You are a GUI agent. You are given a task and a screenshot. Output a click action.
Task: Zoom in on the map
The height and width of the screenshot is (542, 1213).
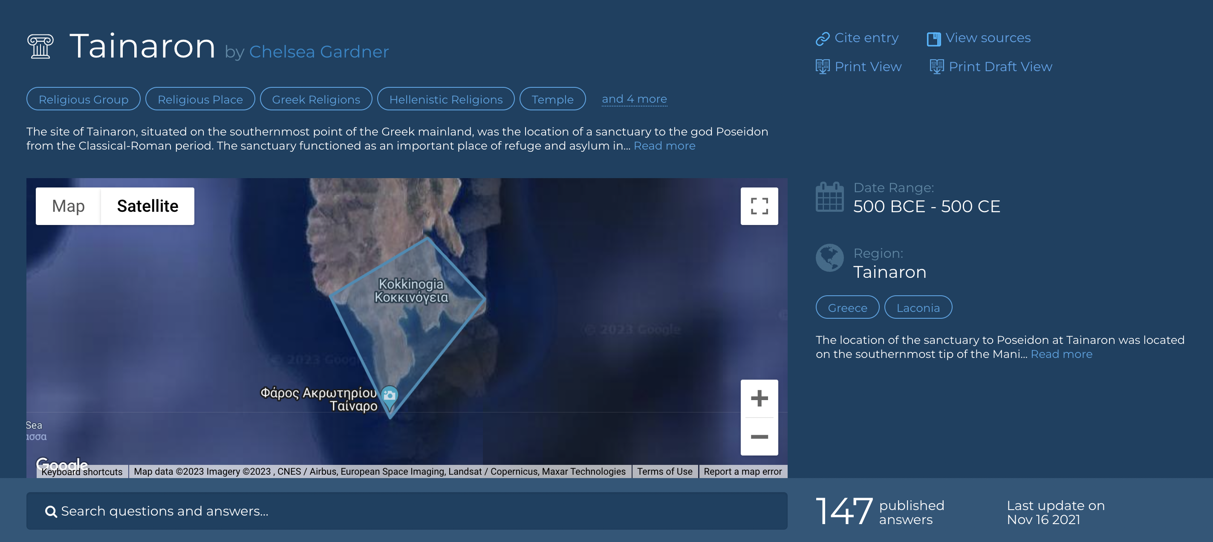point(759,398)
